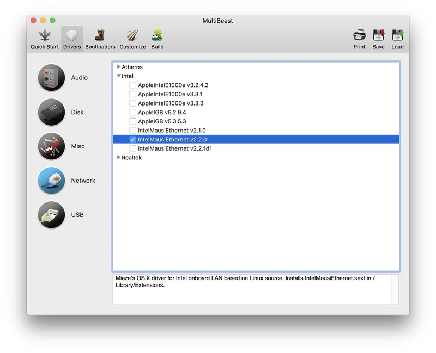Click the Print printer icon
436x353 pixels.
pos(359,35)
